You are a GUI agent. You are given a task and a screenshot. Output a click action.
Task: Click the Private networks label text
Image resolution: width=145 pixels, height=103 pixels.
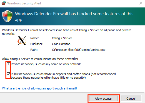[46, 64]
